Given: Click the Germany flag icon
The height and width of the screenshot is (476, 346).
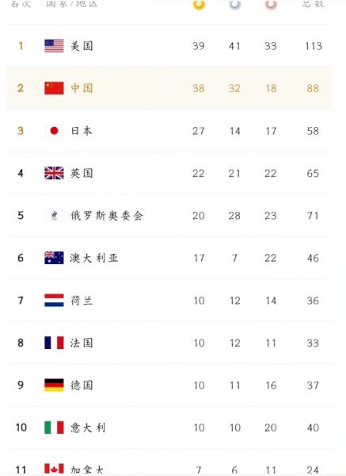Looking at the screenshot, I should coord(54,385).
